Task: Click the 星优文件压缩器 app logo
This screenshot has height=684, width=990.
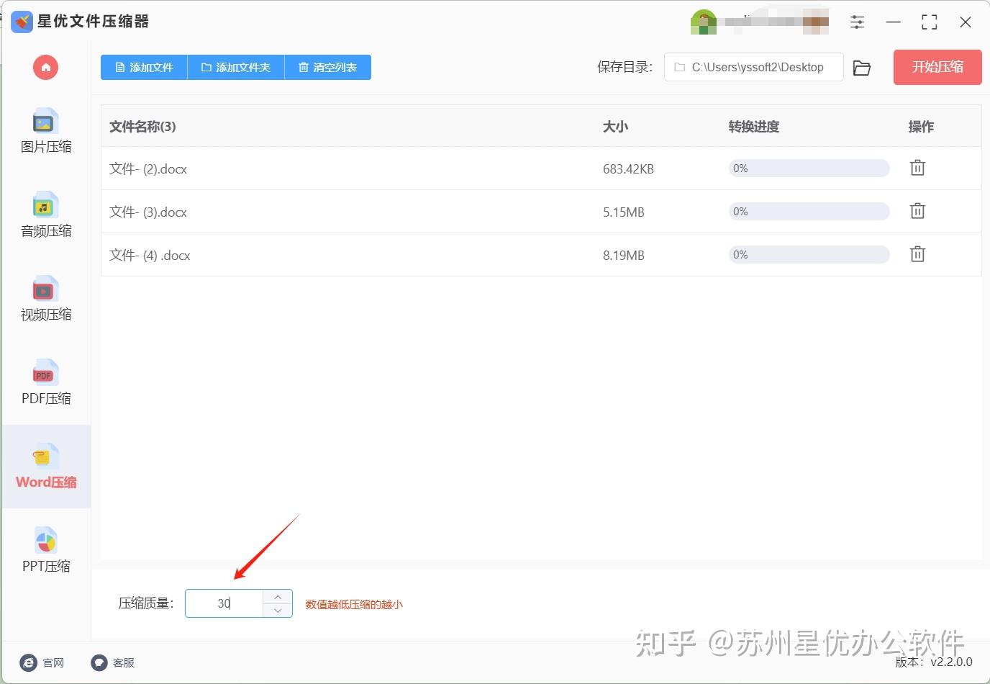Action: 22,22
